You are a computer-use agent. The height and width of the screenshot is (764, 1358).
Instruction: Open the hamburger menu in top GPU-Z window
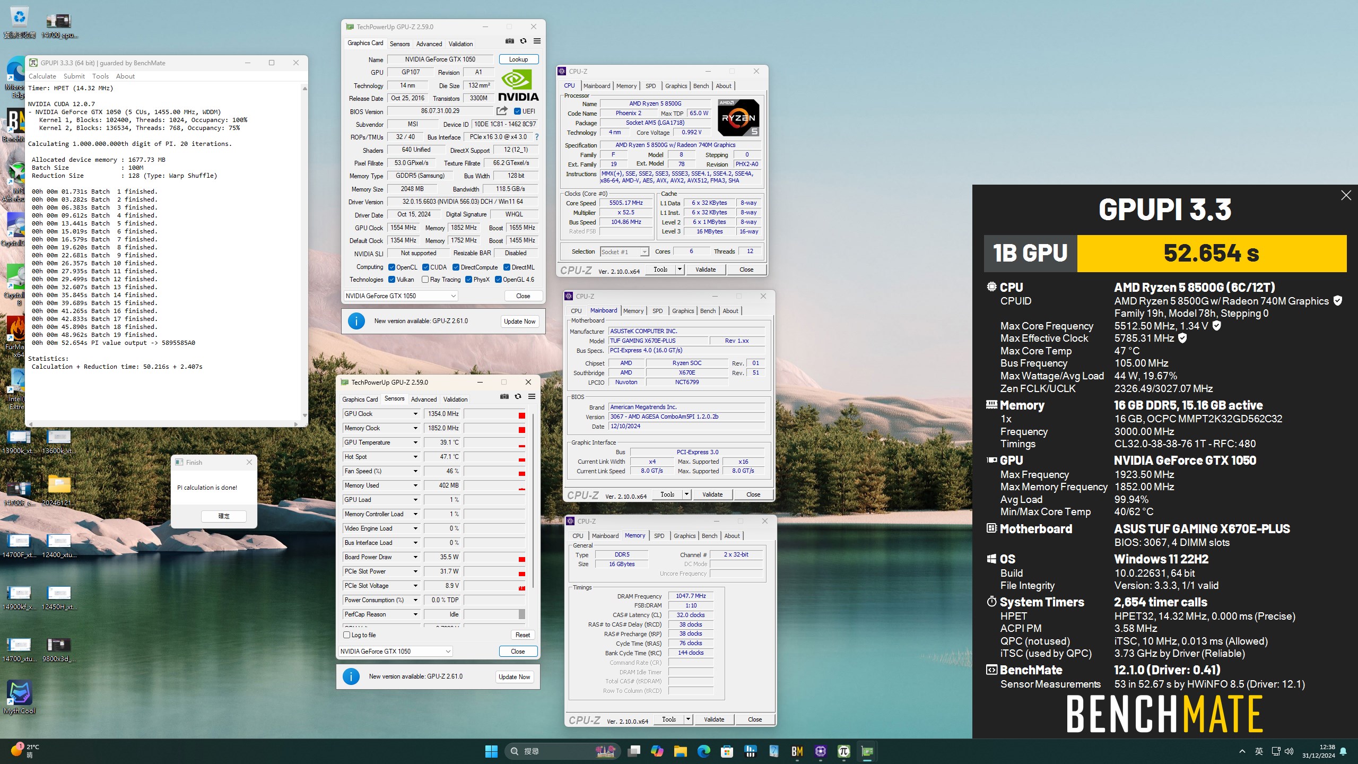537,41
